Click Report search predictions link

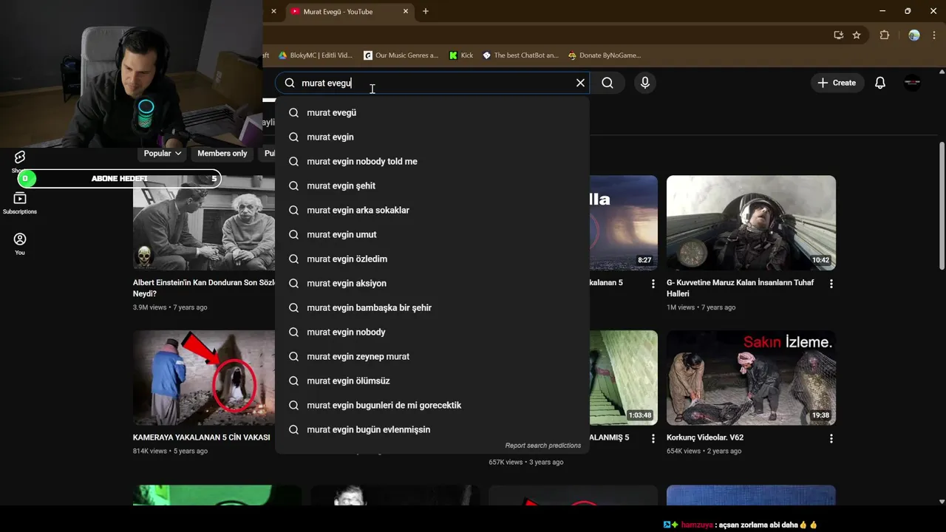pos(543,446)
